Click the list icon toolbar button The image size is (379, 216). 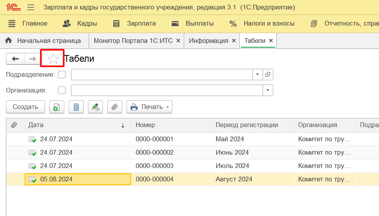(76, 107)
